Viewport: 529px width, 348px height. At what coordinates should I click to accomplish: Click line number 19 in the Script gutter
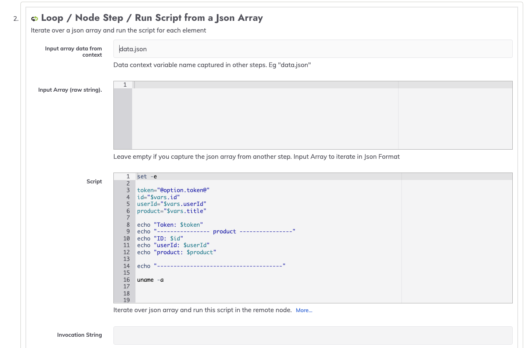click(126, 300)
